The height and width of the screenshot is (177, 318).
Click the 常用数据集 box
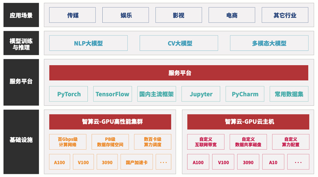(289, 94)
